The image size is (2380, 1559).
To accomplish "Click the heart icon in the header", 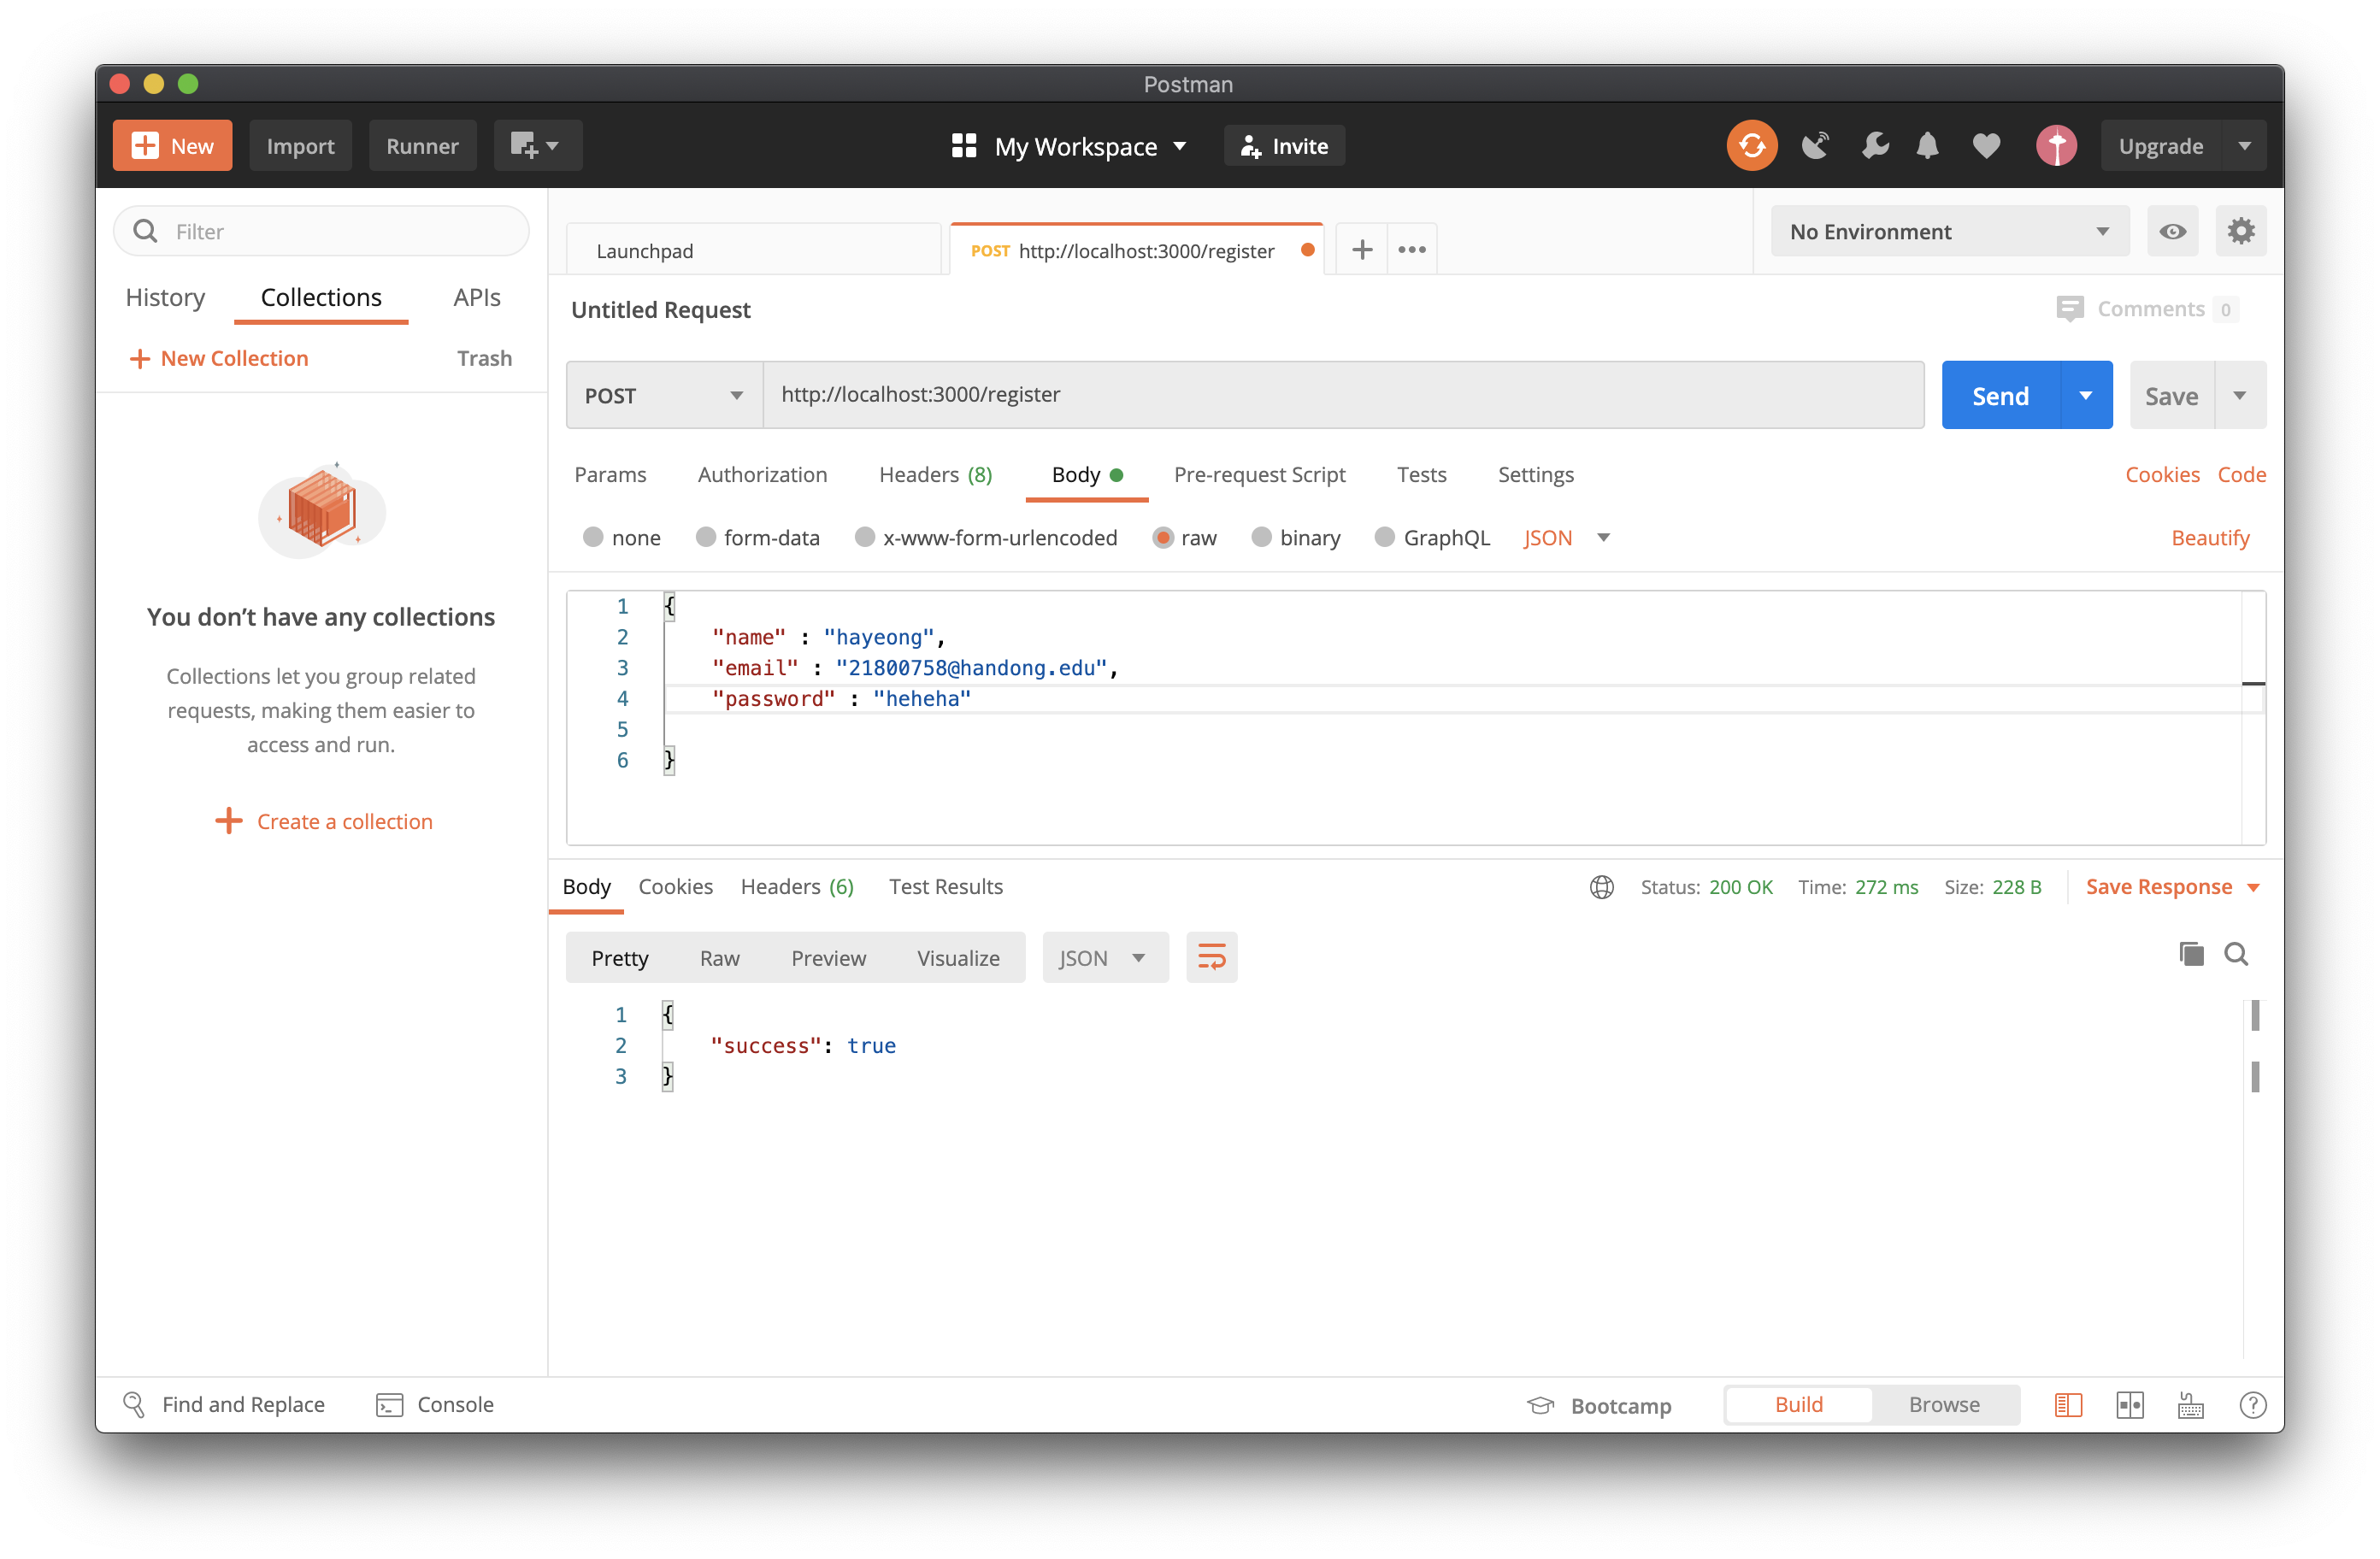I will (1987, 145).
